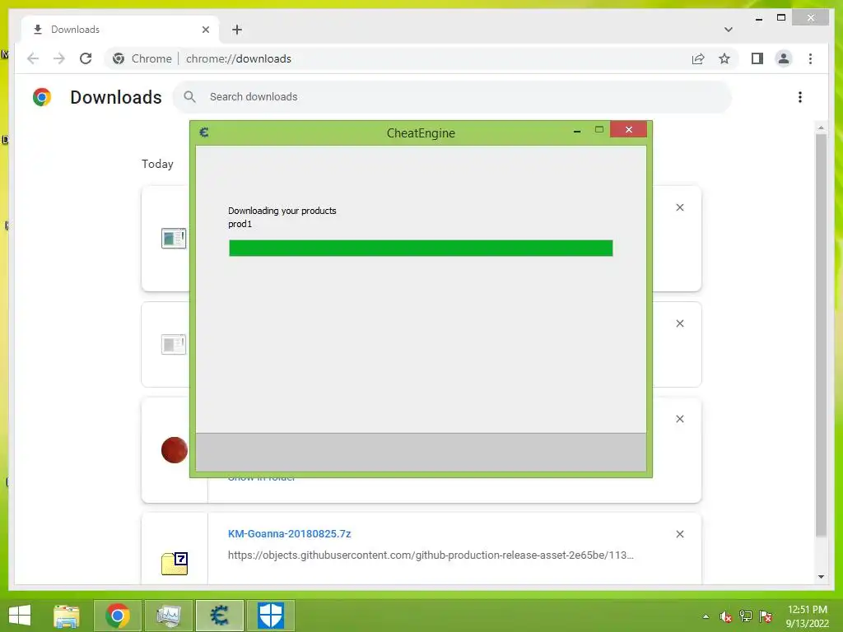Click the taskbar clock showing 12:51 PM

click(x=807, y=616)
